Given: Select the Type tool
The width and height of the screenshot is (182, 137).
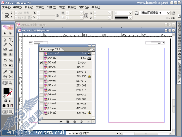Looking at the screenshot, I should (x=11, y=40).
